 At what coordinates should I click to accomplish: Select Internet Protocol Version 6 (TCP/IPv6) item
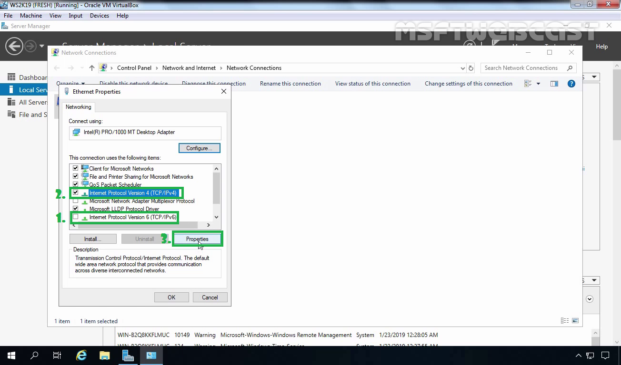point(133,217)
